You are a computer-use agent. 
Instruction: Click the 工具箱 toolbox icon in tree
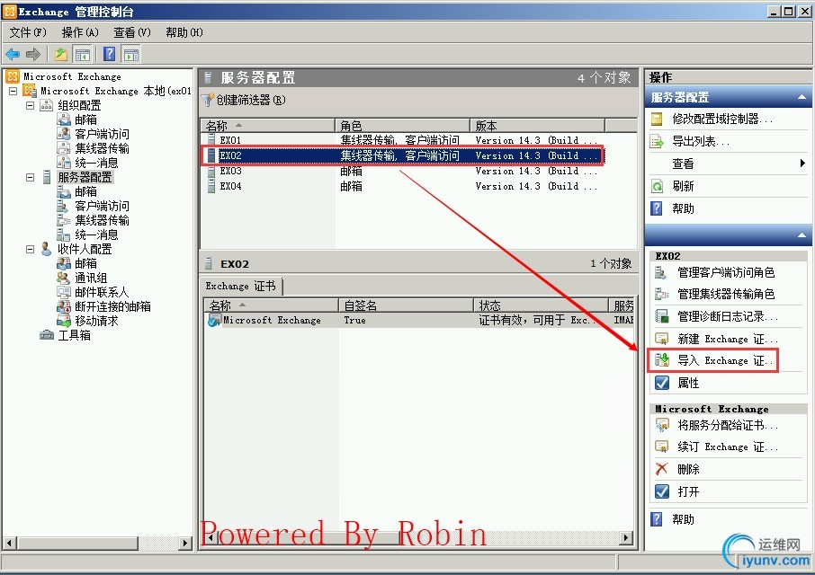(x=47, y=335)
